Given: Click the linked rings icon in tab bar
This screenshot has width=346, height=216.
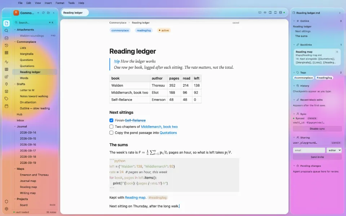Looking at the screenshot, I should tap(265, 13).
